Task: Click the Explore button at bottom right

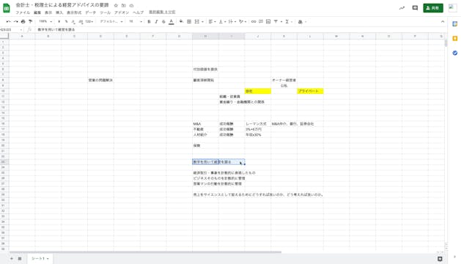Action: 440,259
